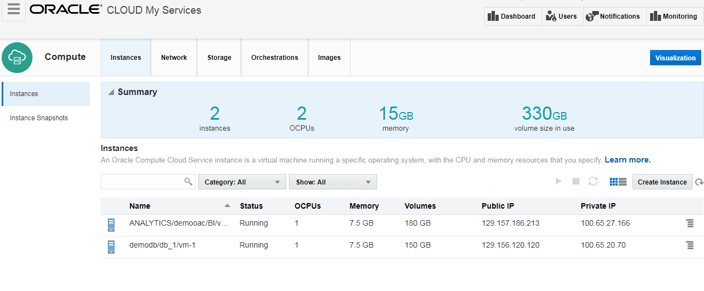The image size is (704, 291).
Task: Open the Learn more link
Action: coord(627,160)
